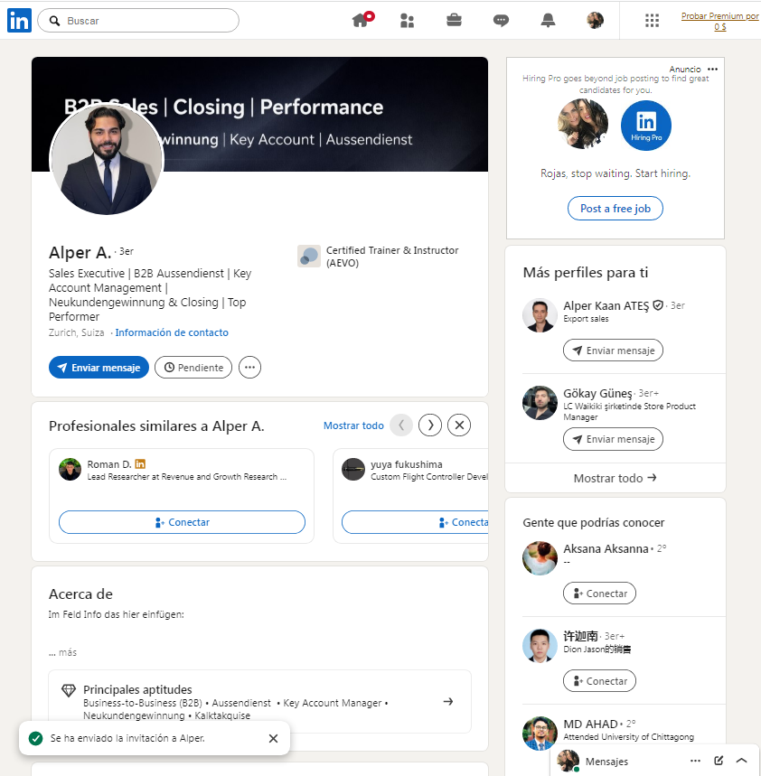This screenshot has width=761, height=776.
Task: Click the diamond icon by Principales aptitudes
Action: click(x=69, y=690)
